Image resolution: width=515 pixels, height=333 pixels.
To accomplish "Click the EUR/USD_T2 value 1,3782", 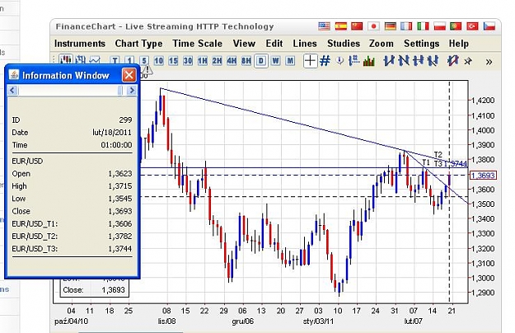I will [x=119, y=236].
